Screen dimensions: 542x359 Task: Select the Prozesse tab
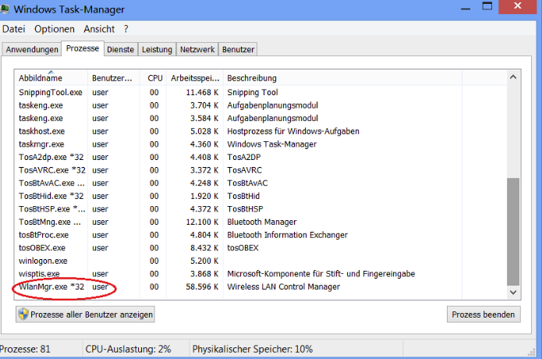[x=82, y=48]
